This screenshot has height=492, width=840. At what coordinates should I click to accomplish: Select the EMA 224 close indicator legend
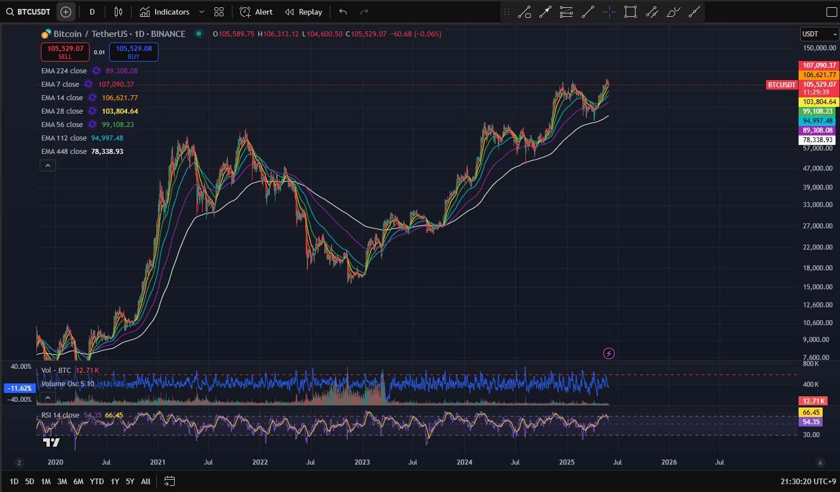(x=64, y=71)
